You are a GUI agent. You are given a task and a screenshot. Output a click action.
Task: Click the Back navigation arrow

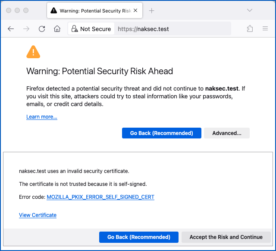tap(11, 29)
